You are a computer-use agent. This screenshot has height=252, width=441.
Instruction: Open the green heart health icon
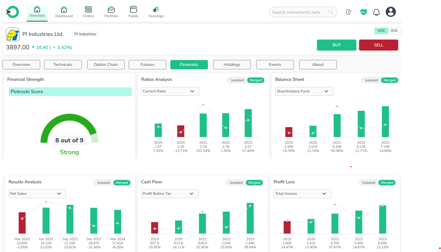[x=363, y=12]
